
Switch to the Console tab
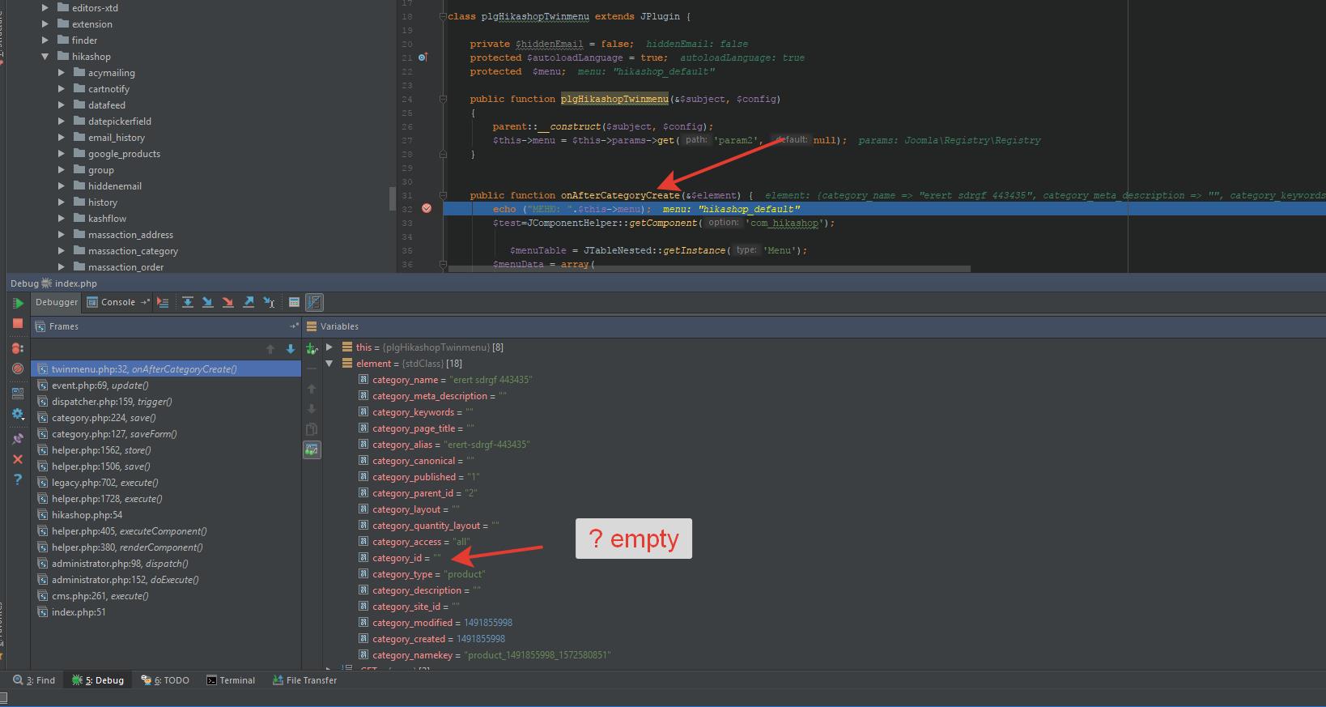pos(112,302)
